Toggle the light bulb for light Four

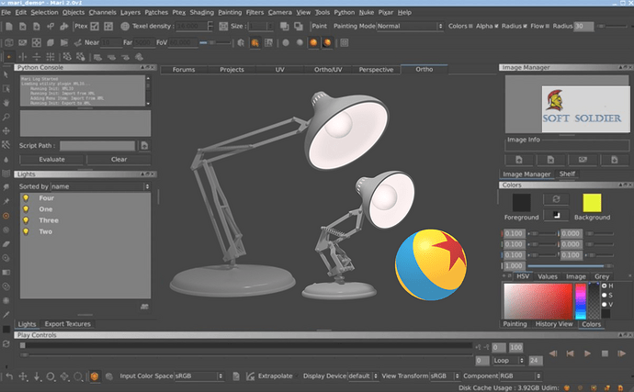pos(26,198)
